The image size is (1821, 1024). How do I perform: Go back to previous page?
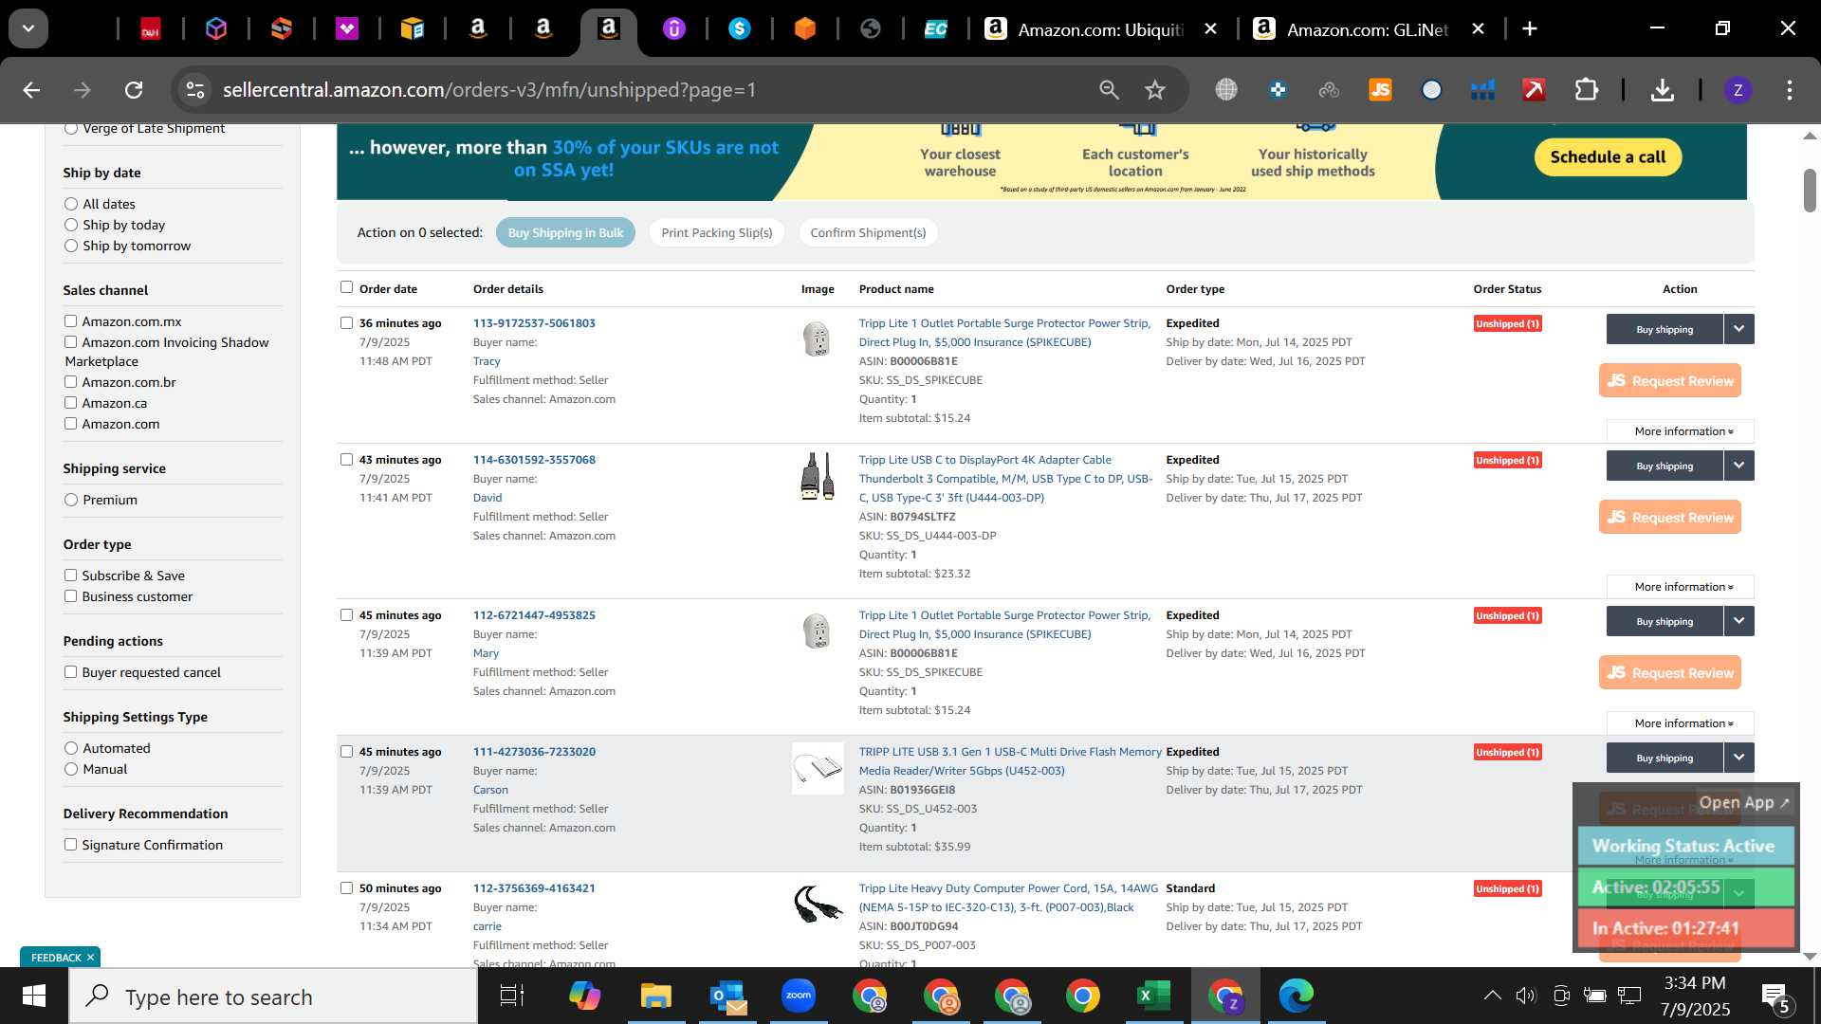(x=31, y=90)
